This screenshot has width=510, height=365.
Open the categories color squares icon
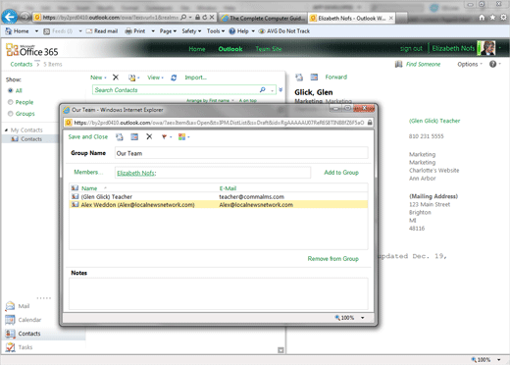(x=182, y=136)
